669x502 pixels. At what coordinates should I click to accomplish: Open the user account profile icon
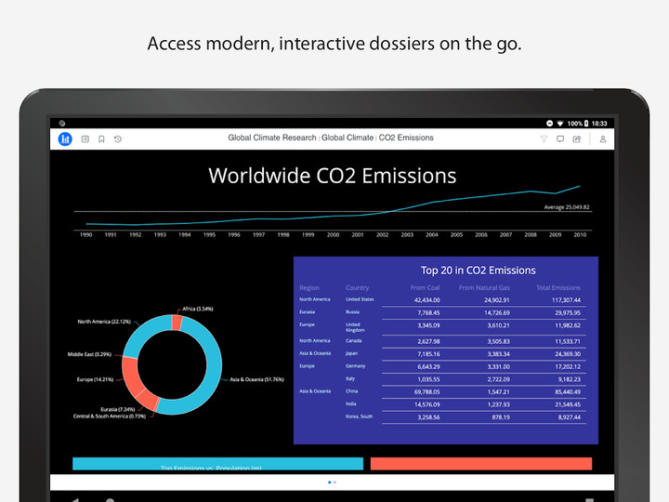(602, 139)
